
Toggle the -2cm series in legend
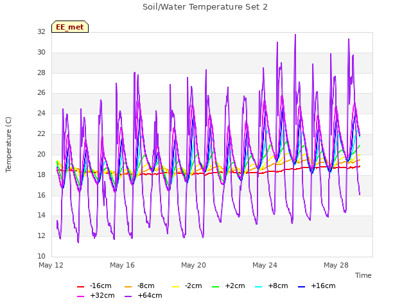pos(187,286)
